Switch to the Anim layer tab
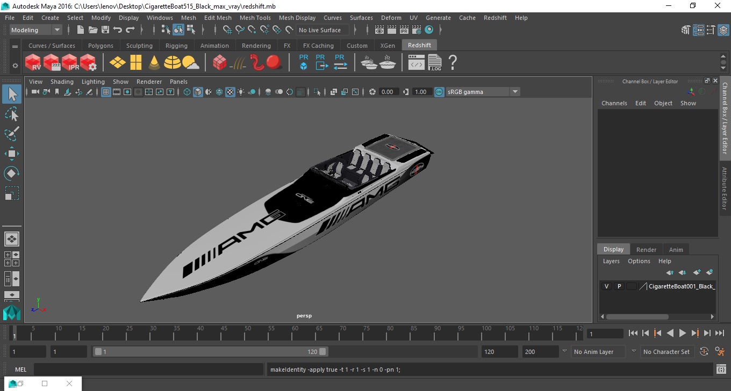This screenshot has height=391, width=731. 676,250
